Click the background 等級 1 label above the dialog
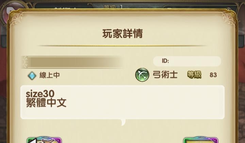The image size is (245, 143). pos(113,7)
